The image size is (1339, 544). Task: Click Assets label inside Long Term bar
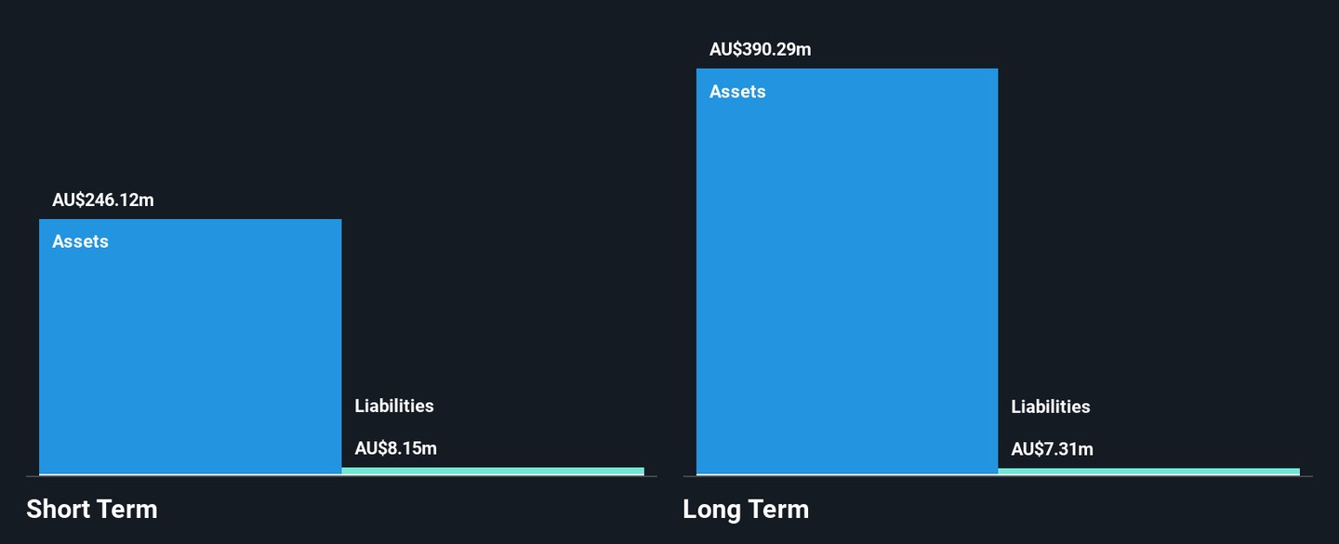[737, 91]
